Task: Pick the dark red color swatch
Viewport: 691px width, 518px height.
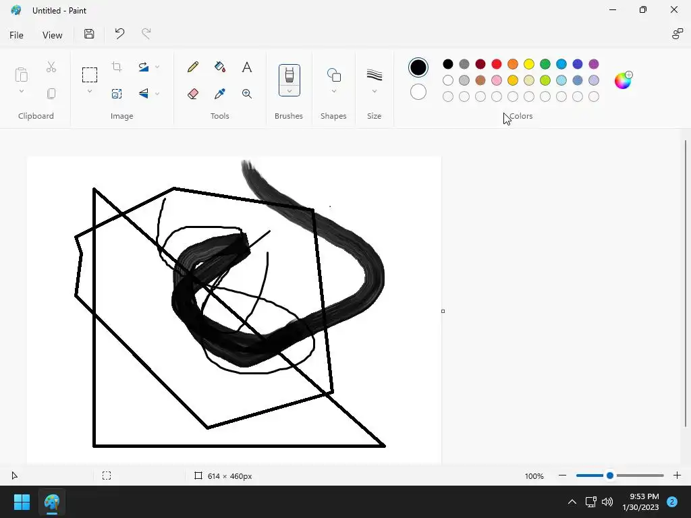Action: click(480, 64)
